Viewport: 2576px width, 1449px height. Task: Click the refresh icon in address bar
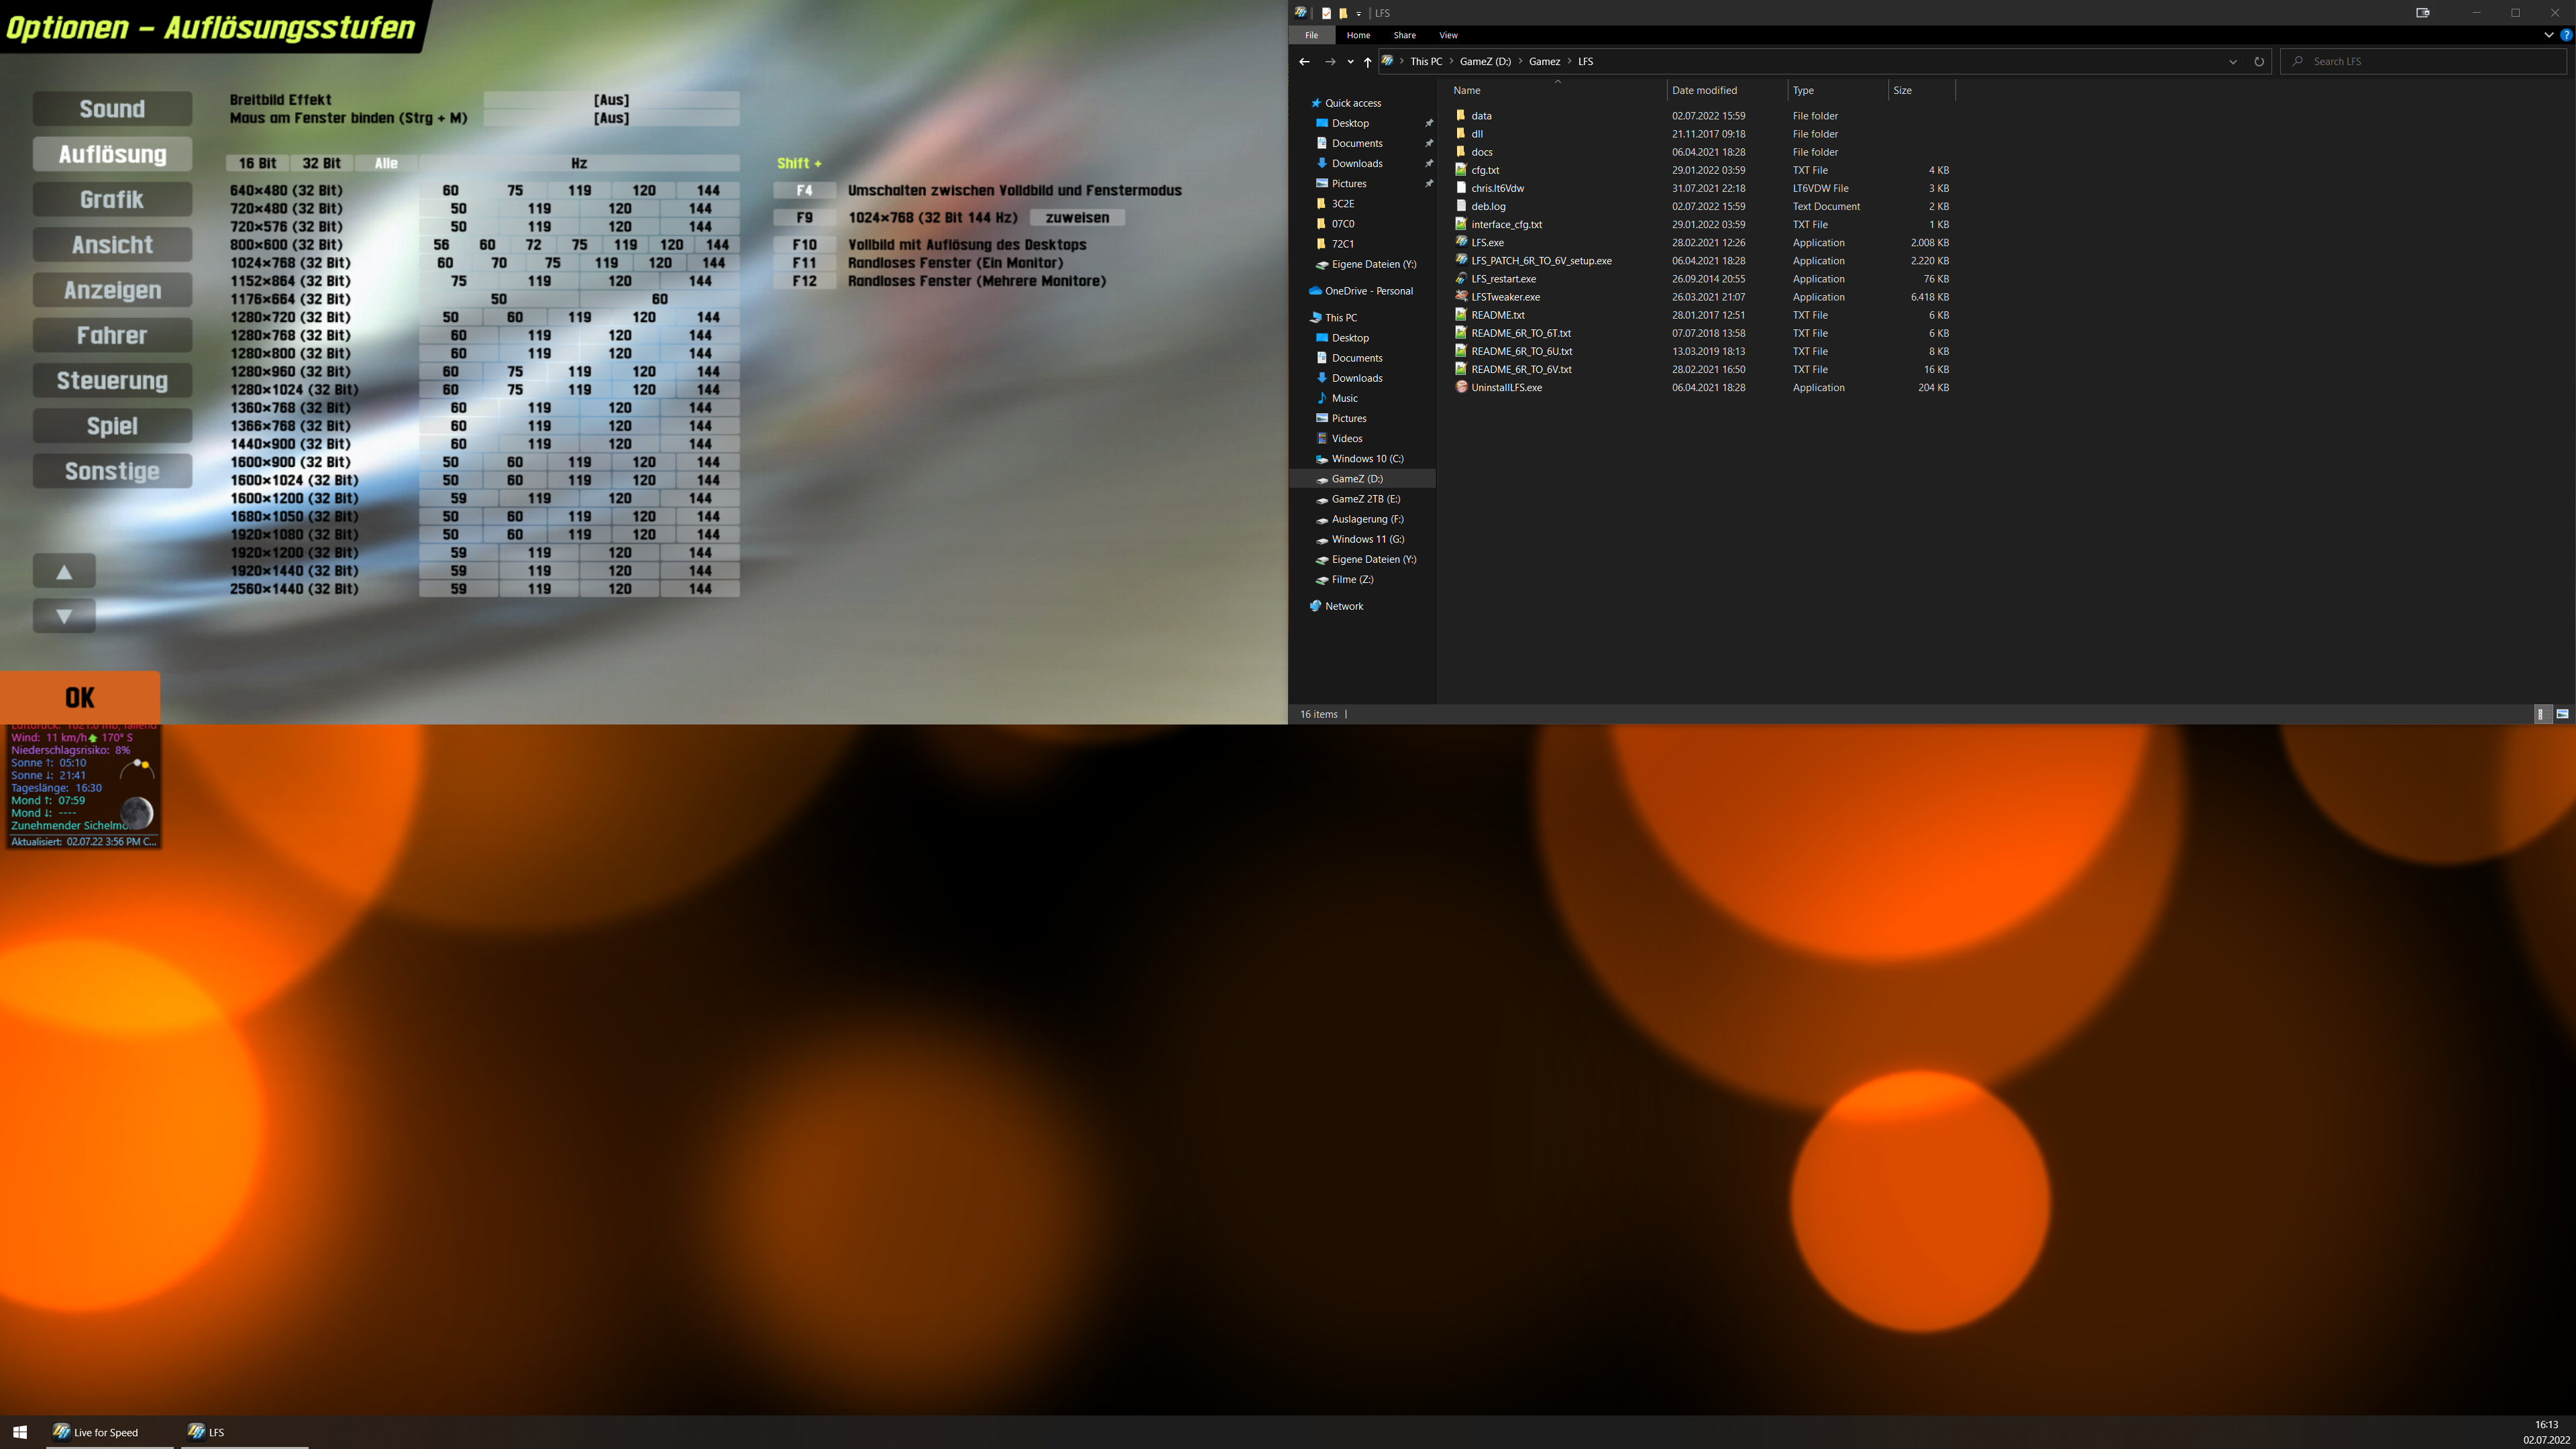(2258, 61)
